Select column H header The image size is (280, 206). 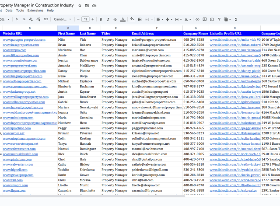234,28
